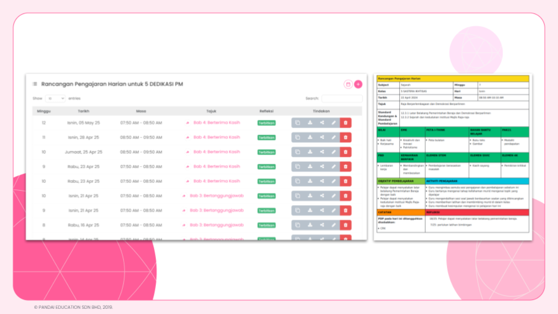Edit the Rabu 16 Apr 25 lesson plan

click(x=333, y=225)
